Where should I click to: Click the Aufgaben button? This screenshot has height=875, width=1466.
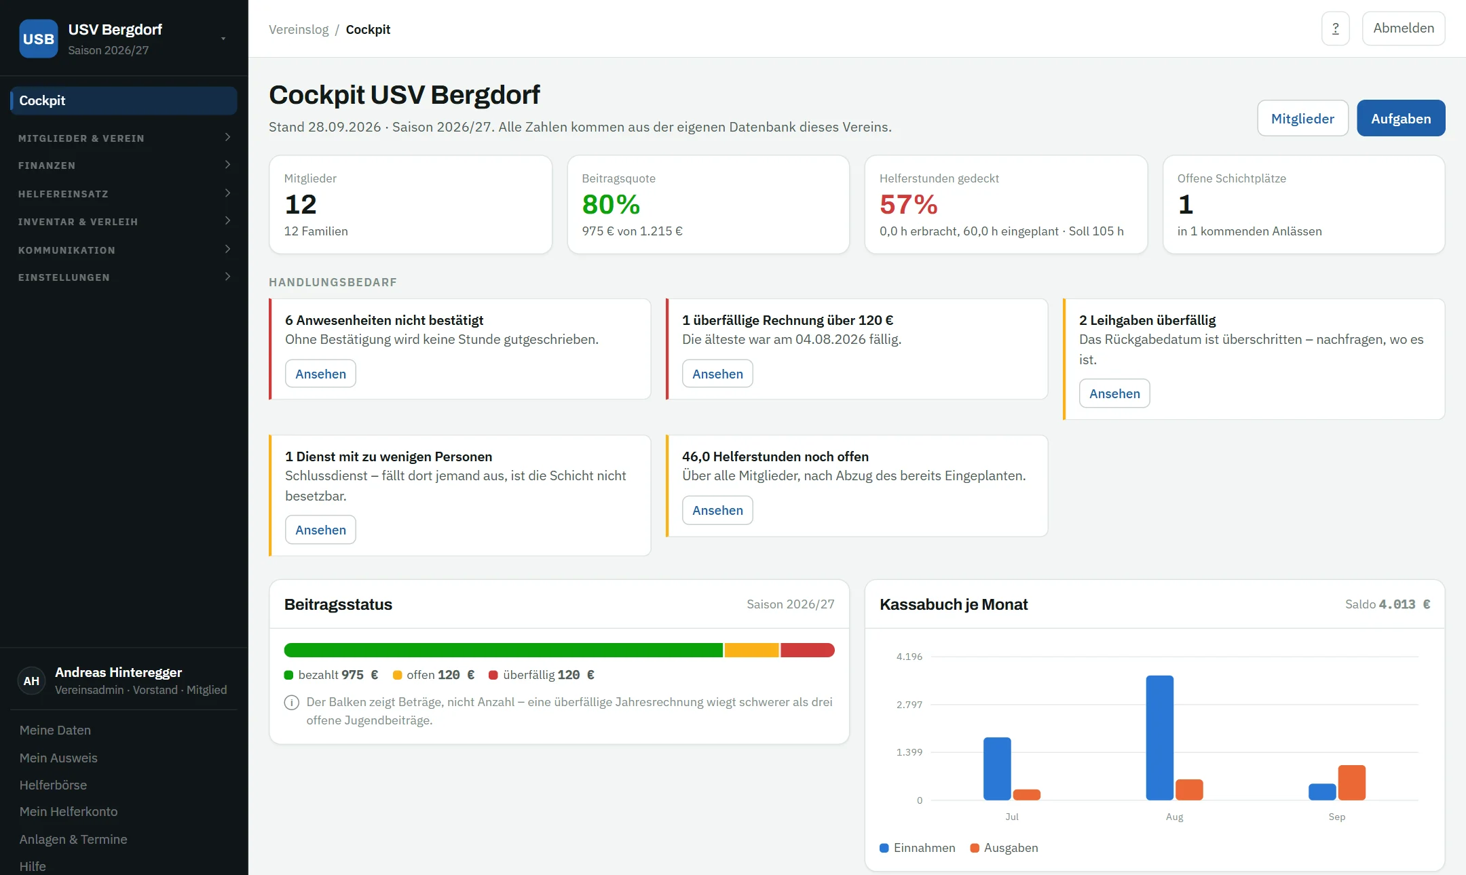point(1401,119)
